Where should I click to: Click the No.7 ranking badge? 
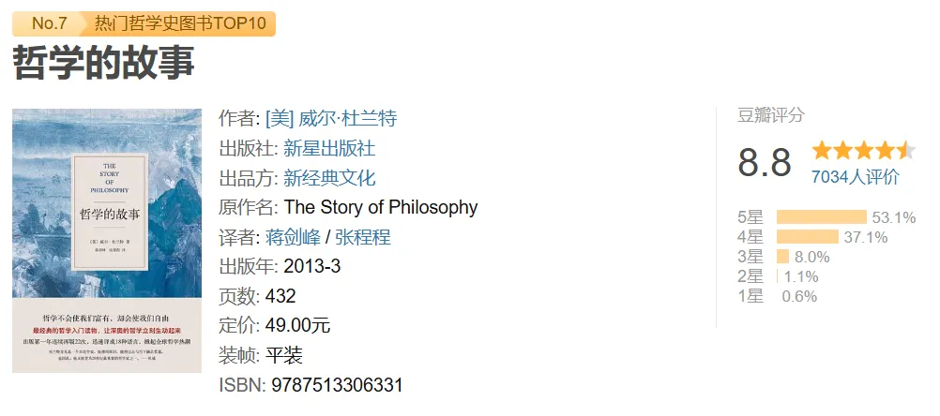tap(50, 23)
